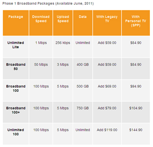This screenshot has width=153, height=147.
Task: Click the 256 kbps upload speed cell
Action: [x=63, y=43]
